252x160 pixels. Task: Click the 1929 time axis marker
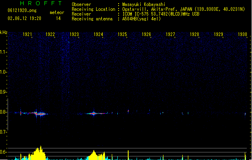click(x=219, y=34)
